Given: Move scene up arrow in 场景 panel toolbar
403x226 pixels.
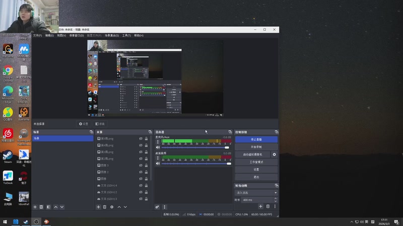Looking at the screenshot, I should [56, 207].
